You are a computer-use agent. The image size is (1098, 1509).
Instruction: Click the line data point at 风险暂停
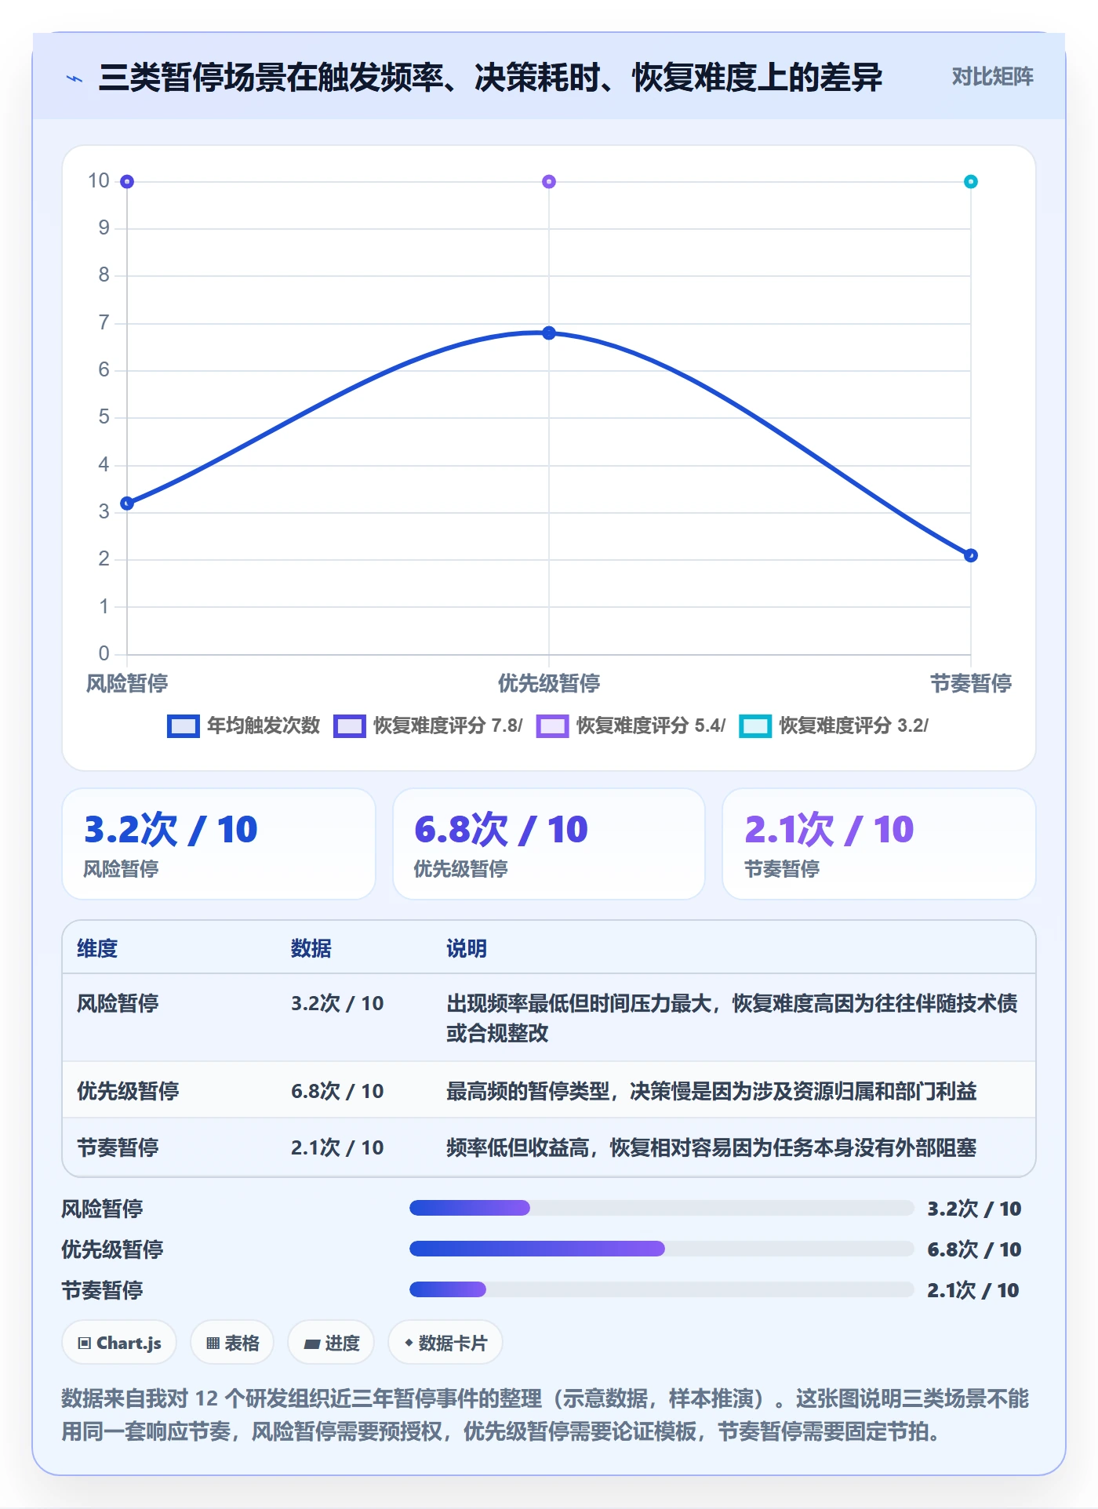[127, 503]
